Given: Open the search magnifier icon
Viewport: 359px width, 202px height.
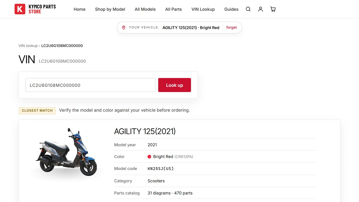Looking at the screenshot, I should pyautogui.click(x=248, y=9).
